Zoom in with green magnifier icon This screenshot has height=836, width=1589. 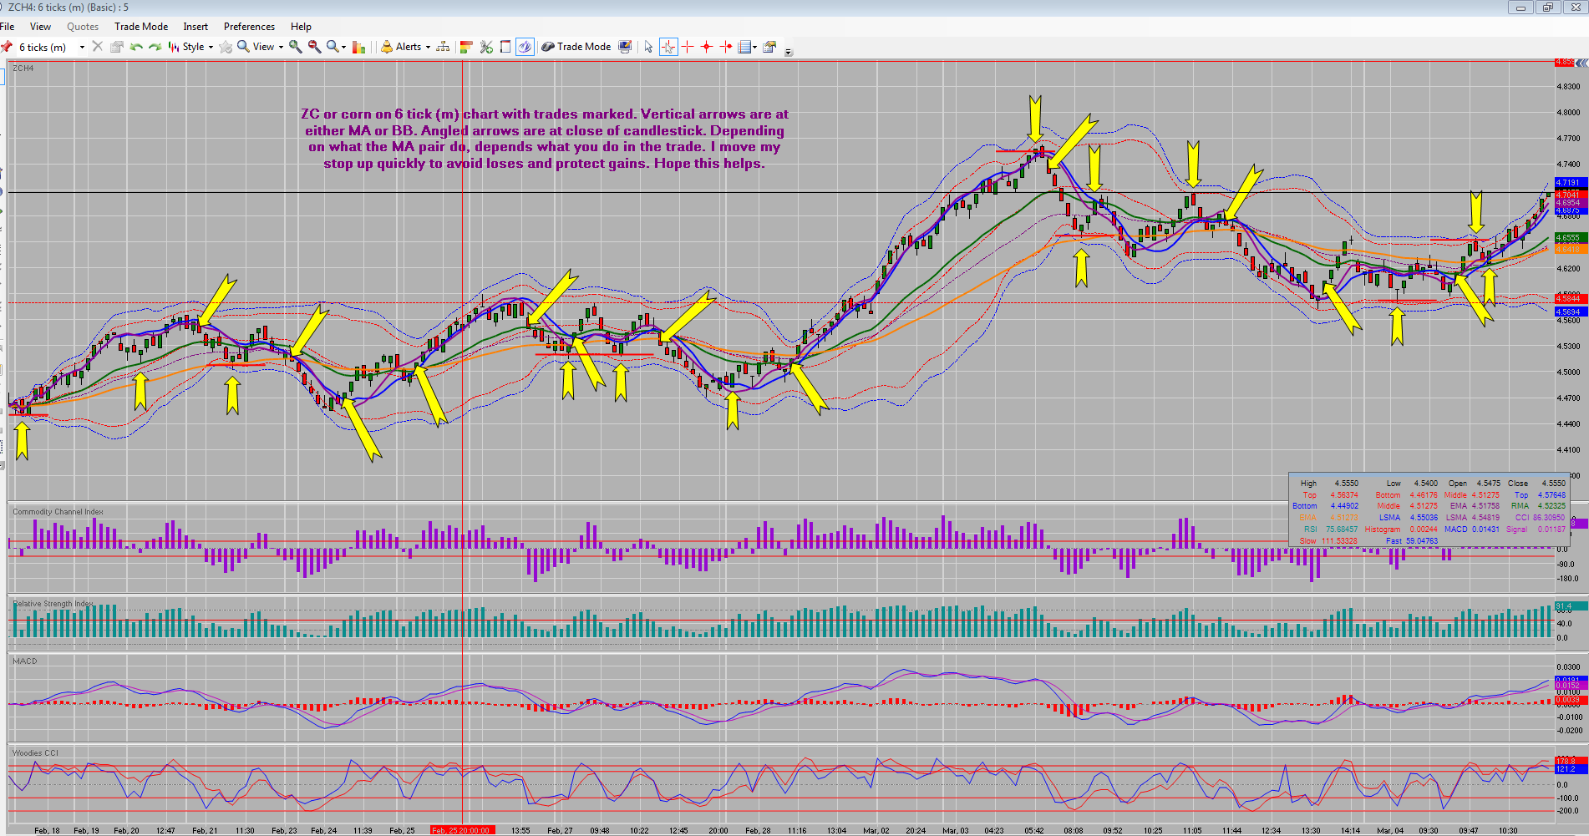(x=295, y=47)
